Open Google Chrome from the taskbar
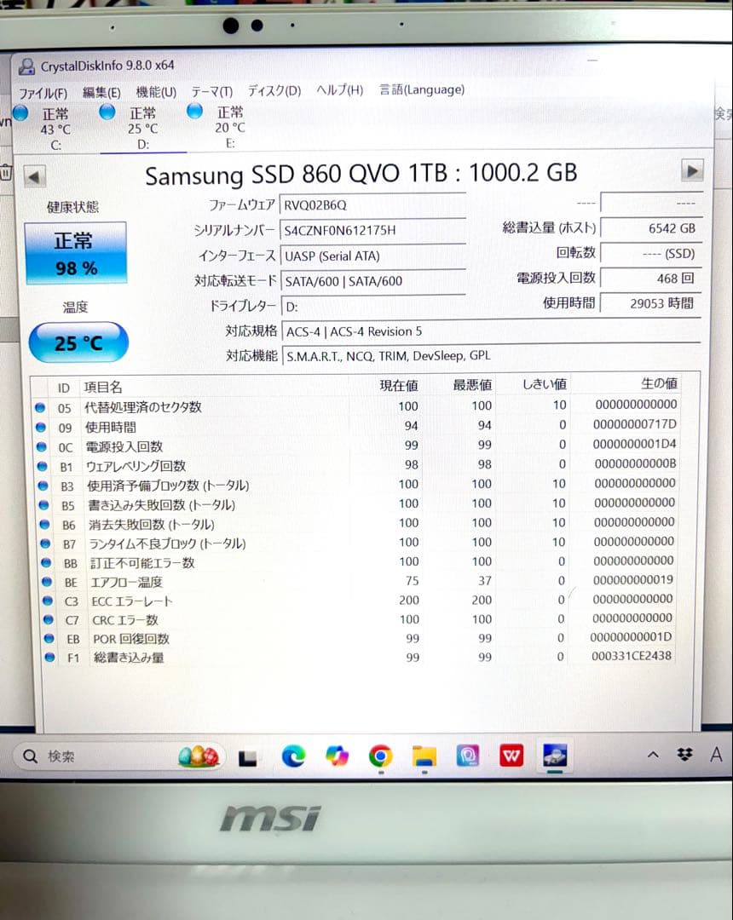Viewport: 733px width, 920px height. point(380,756)
